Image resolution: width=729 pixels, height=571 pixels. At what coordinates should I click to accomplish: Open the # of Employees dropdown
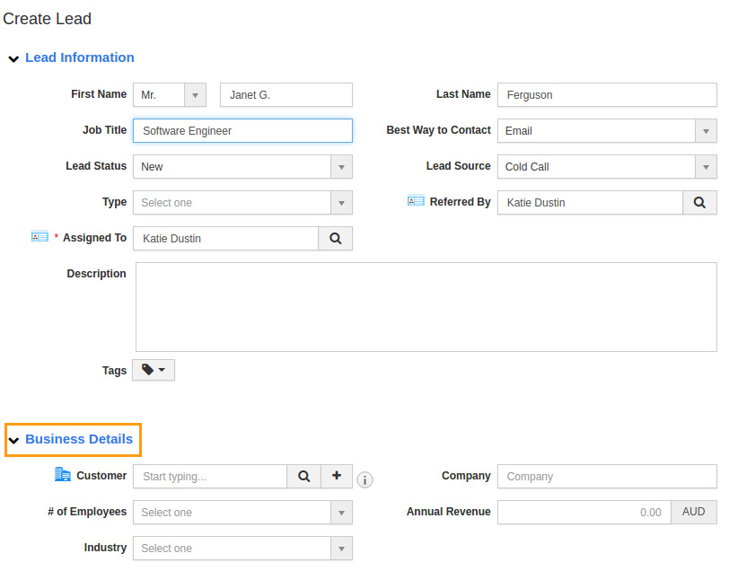(x=341, y=512)
